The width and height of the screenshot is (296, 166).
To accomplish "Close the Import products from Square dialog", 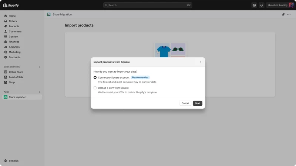I will (201, 62).
